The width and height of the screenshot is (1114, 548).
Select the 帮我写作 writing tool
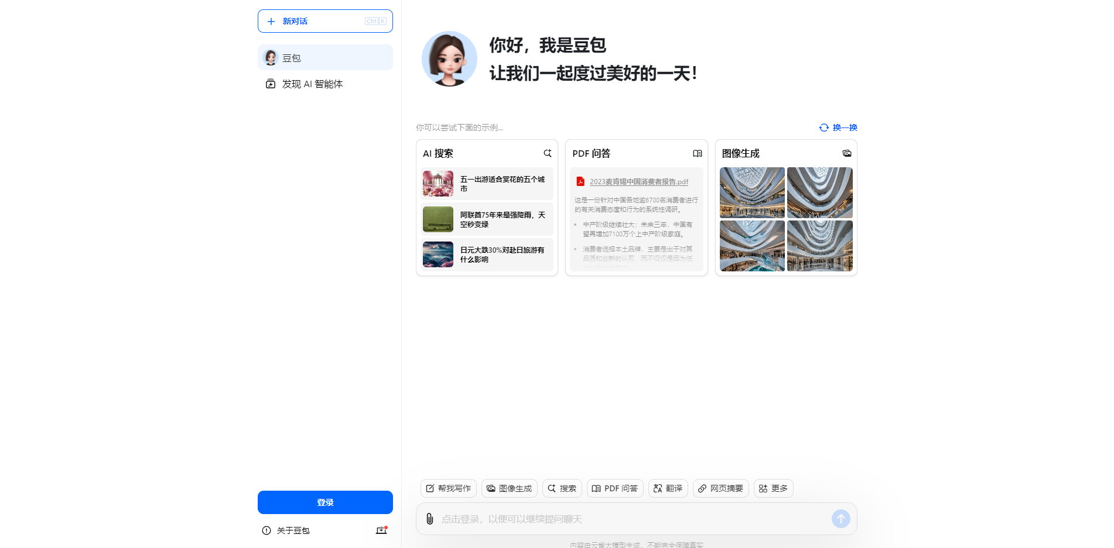coord(448,488)
